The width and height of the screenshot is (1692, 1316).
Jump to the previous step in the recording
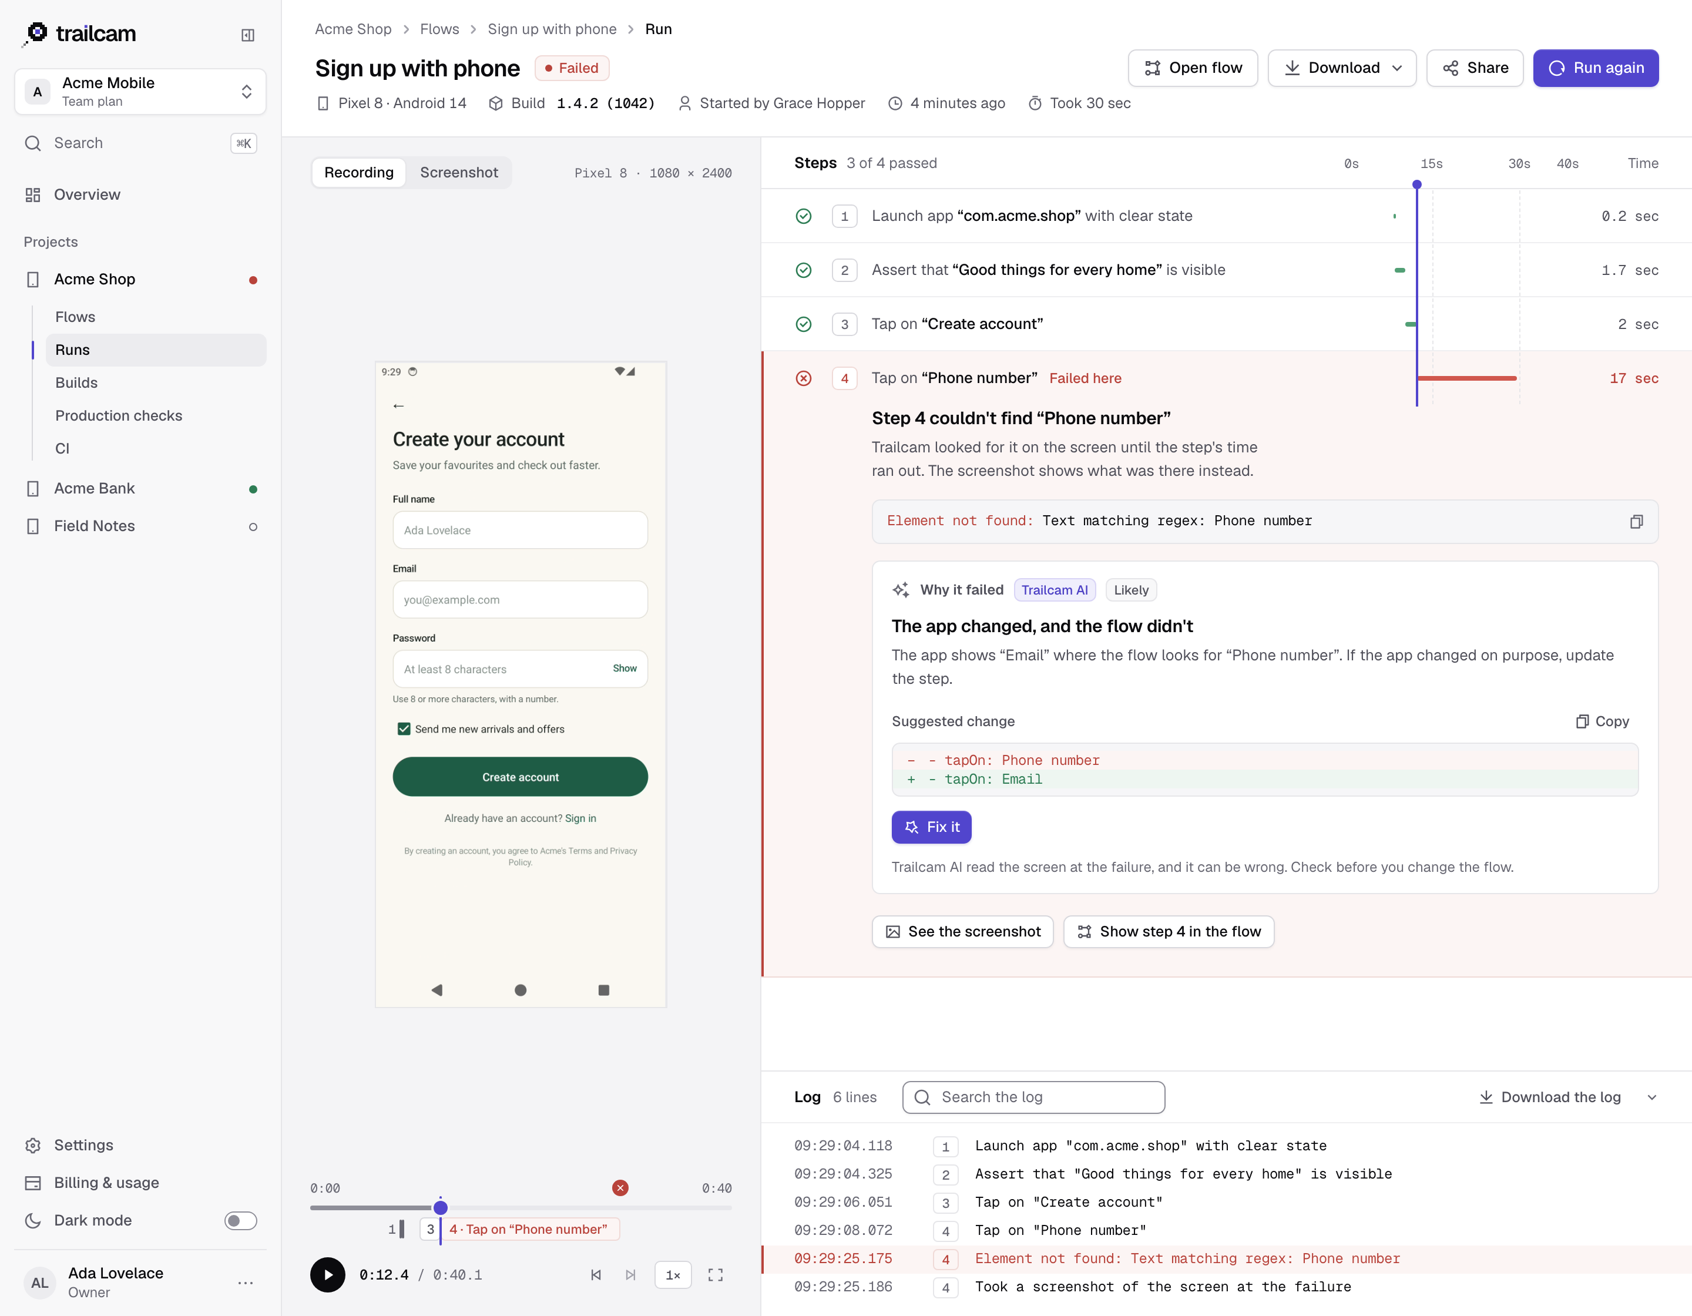pyautogui.click(x=596, y=1274)
